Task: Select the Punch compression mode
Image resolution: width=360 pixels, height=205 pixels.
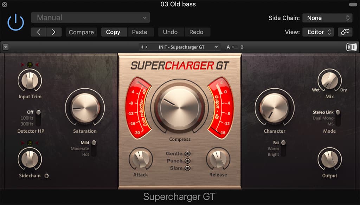Action: pos(188,161)
